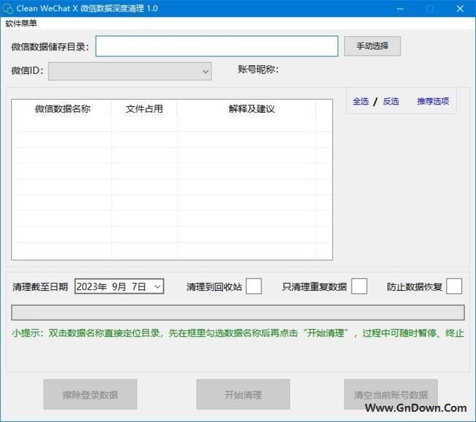Click the 文件占用 column header

pos(144,108)
